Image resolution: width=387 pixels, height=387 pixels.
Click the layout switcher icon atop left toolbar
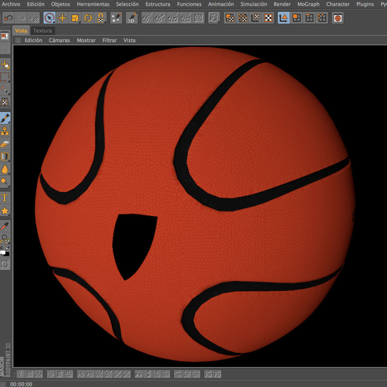coord(5,36)
